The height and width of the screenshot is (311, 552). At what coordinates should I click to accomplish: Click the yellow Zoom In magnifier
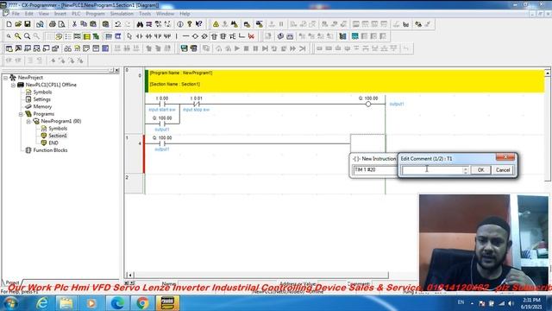tap(17, 36)
